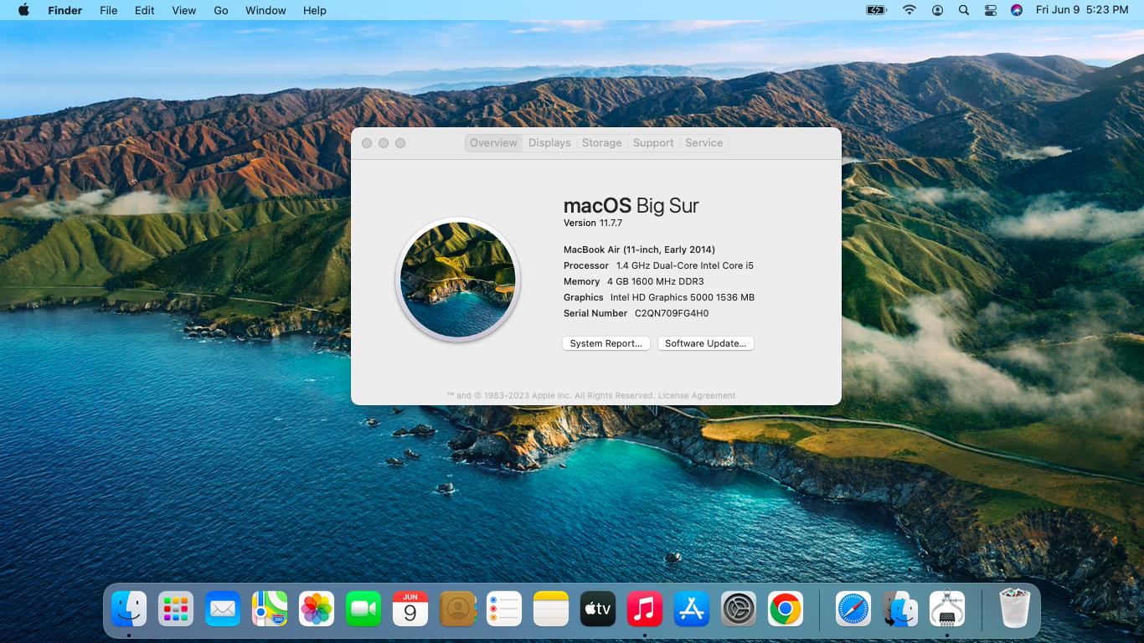
Task: Open the Apple menu
Action: tap(23, 10)
